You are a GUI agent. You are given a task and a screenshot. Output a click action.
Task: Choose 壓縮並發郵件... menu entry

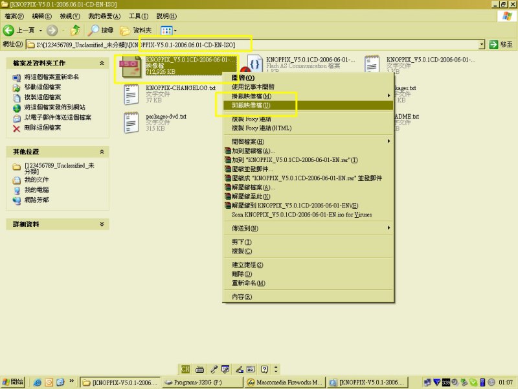point(308,169)
